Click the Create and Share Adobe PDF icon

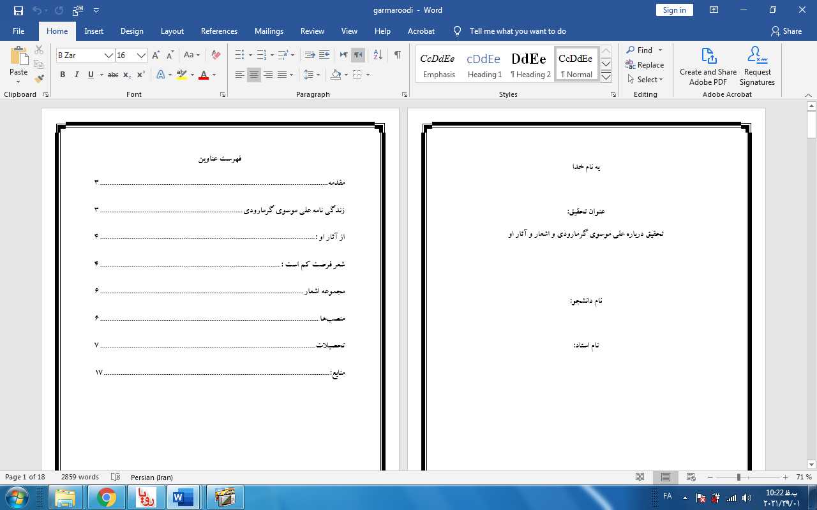[x=708, y=66]
